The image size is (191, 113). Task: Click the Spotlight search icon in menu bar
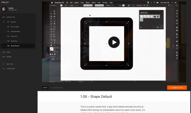click(172, 2)
